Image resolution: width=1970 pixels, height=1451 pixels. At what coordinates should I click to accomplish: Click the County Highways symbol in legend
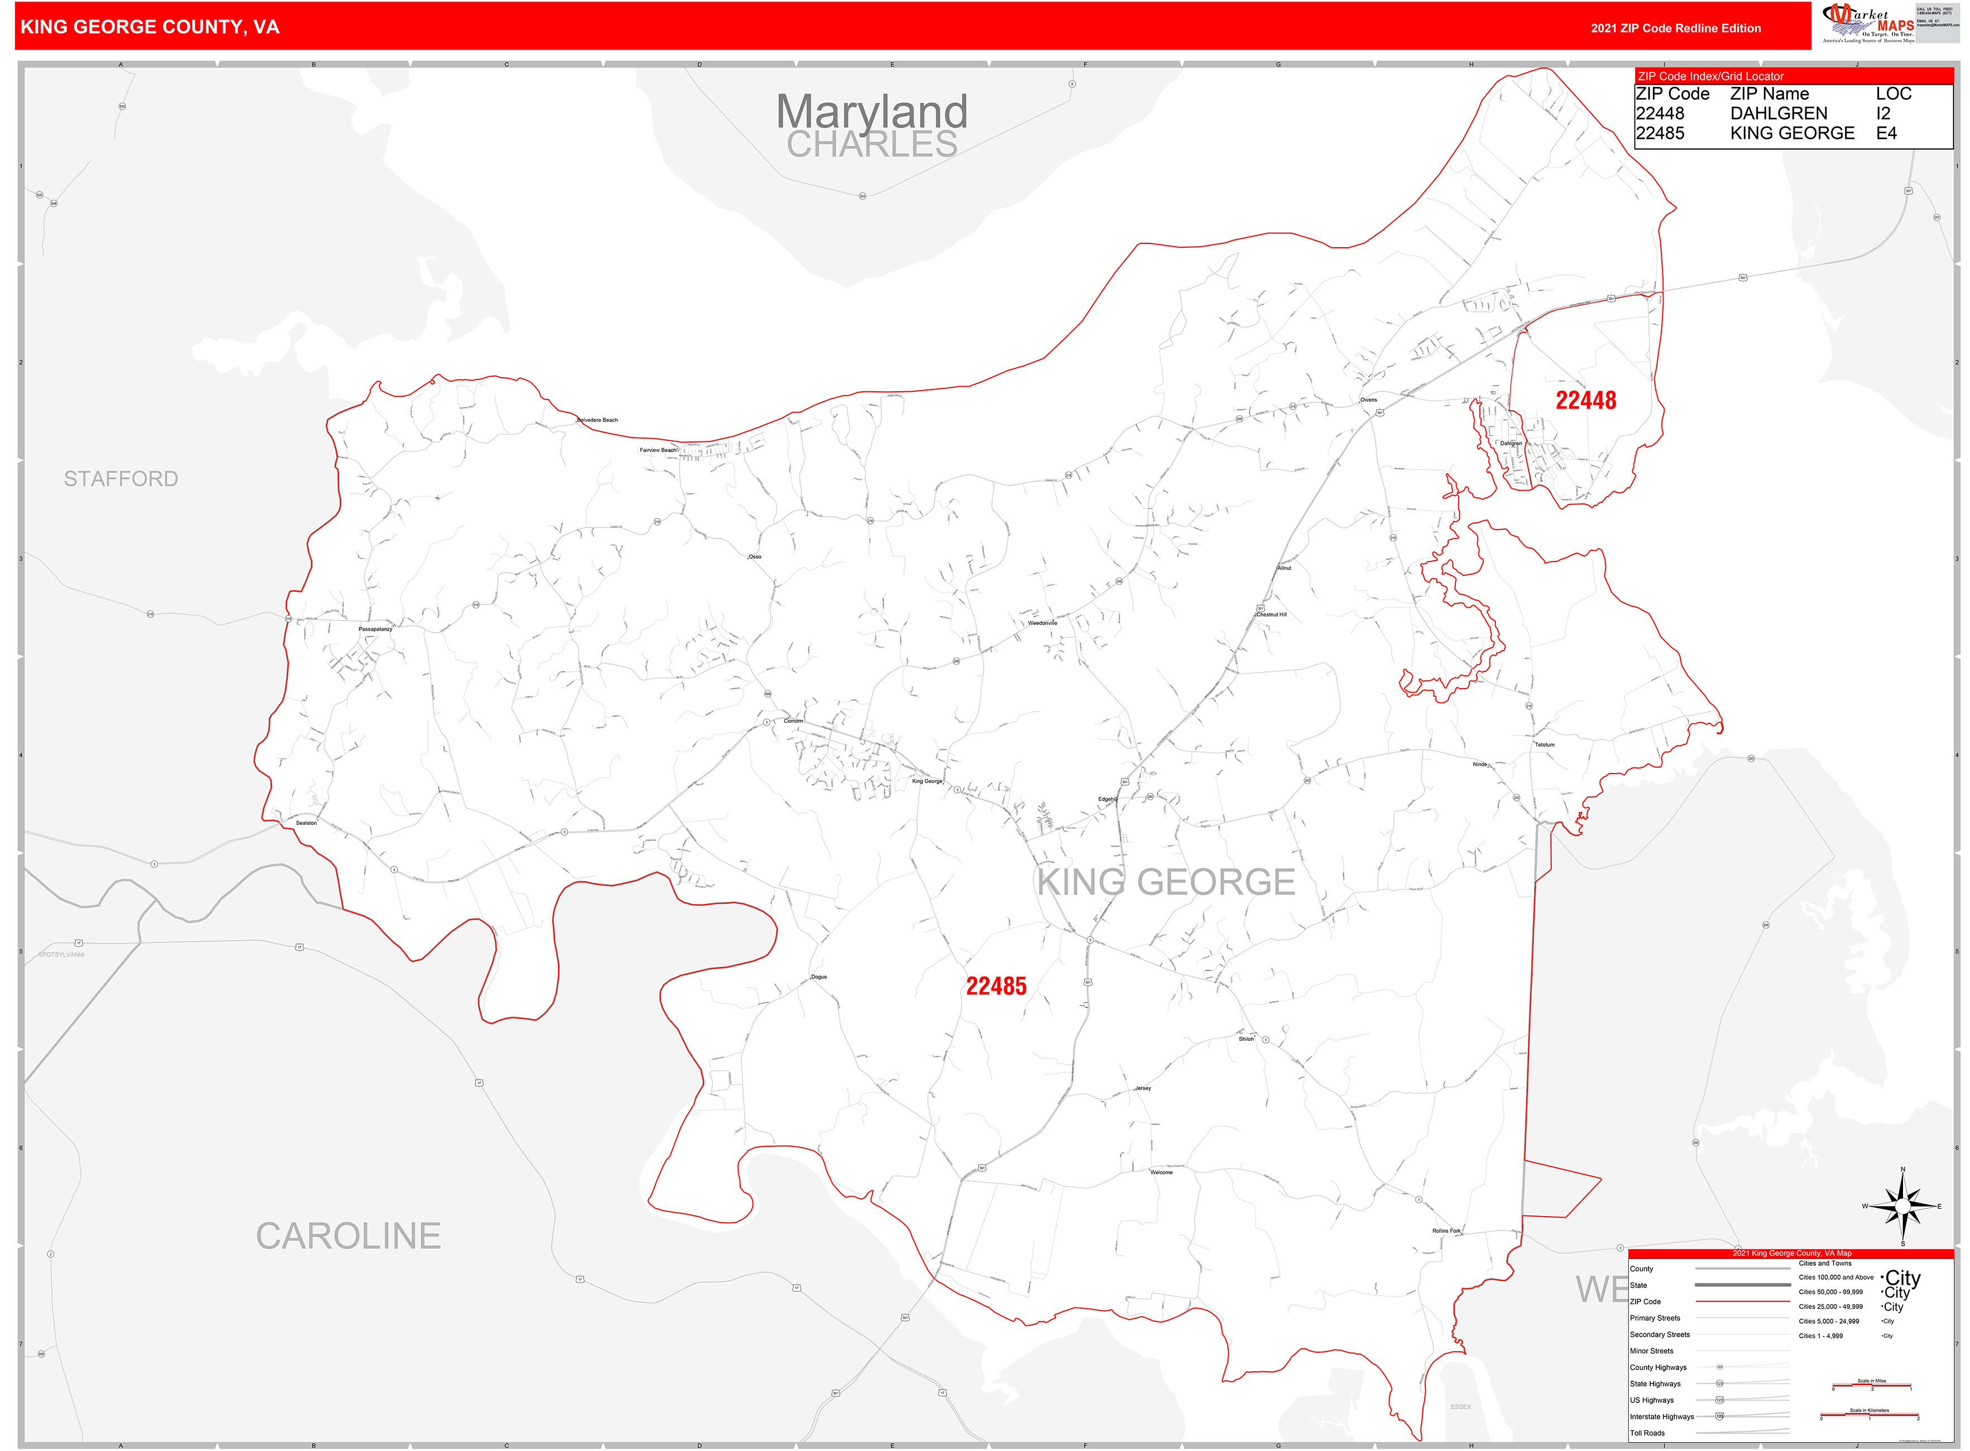(1720, 1367)
